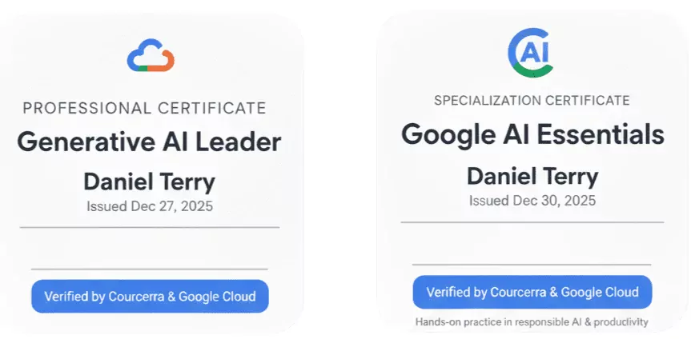Click the circular AI logo icon
This screenshot has height=339, width=691.
pyautogui.click(x=531, y=54)
